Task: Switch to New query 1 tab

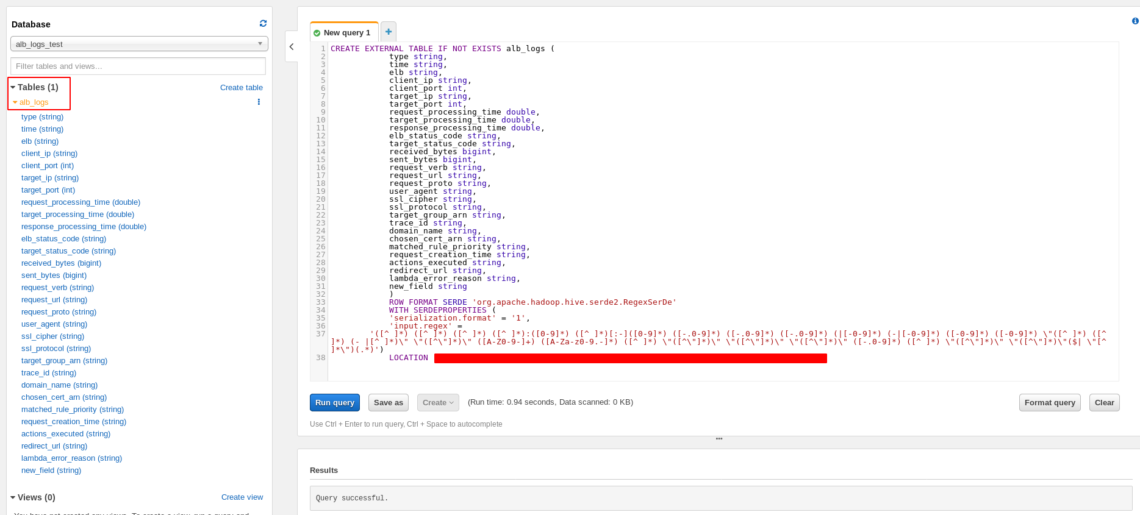Action: (346, 33)
